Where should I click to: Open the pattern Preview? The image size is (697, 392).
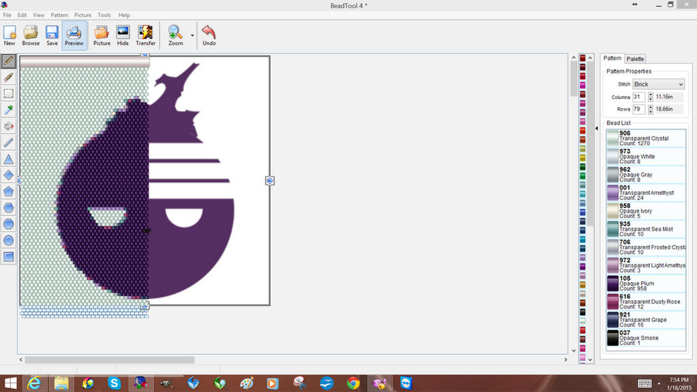(x=74, y=35)
